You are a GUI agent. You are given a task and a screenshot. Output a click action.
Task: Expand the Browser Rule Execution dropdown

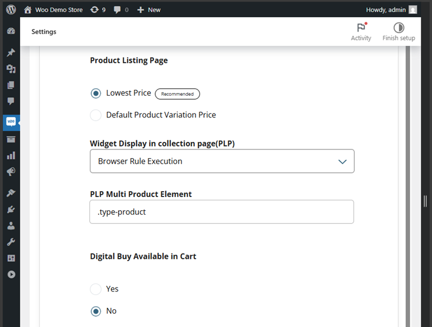click(222, 161)
